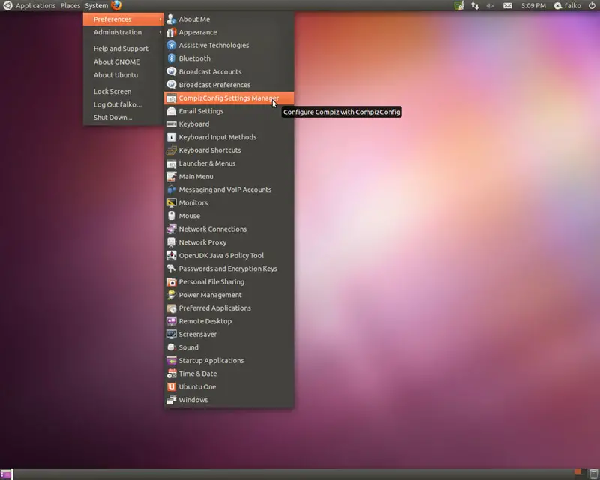
Task: Click the Launcher & Menus icon
Action: tap(172, 163)
